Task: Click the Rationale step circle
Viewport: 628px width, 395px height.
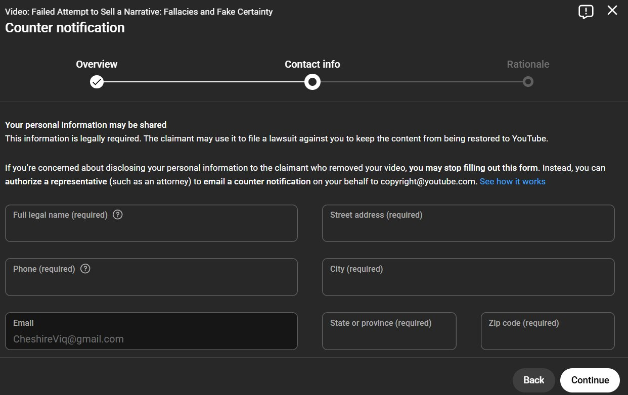Action: coord(528,82)
